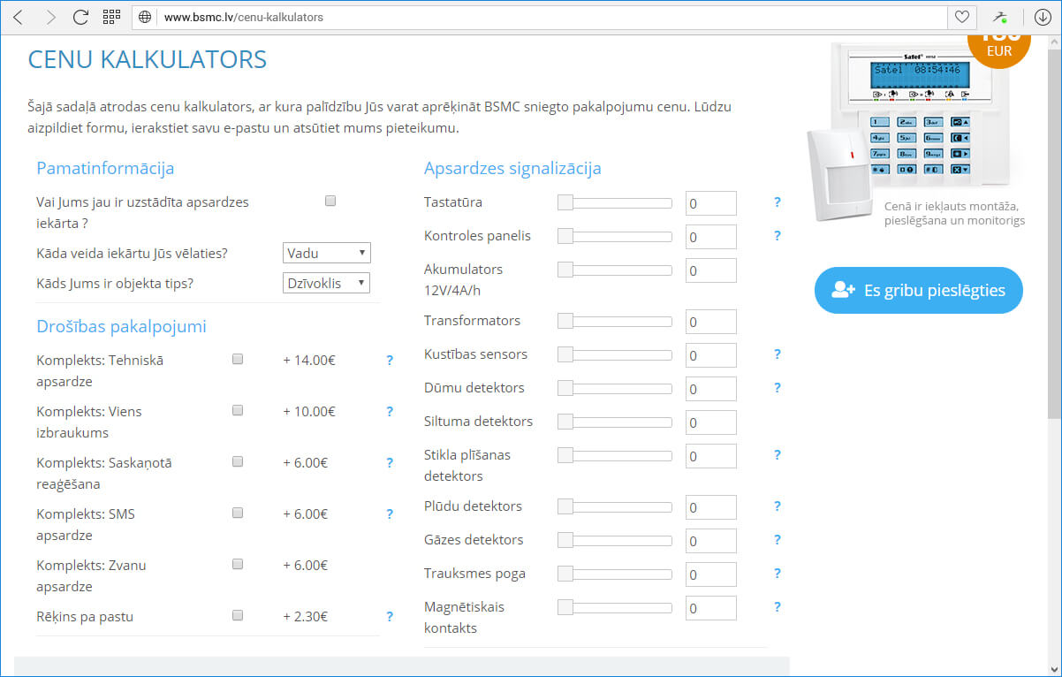Open the speed dial grid icon
The height and width of the screenshot is (677, 1062).
point(111,17)
